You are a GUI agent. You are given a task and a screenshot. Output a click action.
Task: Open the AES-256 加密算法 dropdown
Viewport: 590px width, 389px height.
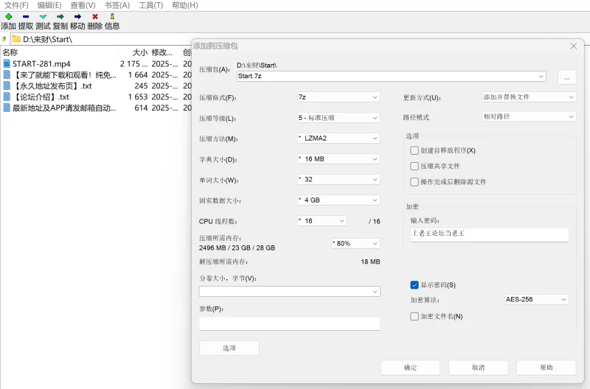pos(537,299)
